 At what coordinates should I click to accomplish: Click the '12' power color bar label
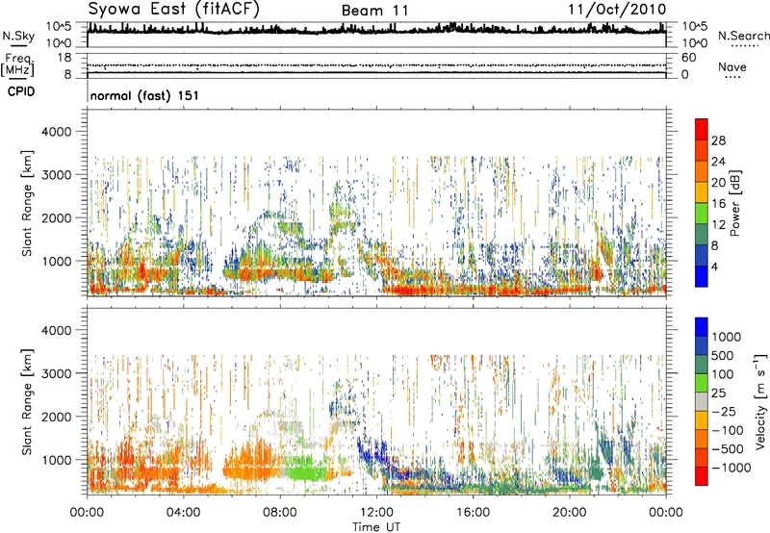(x=718, y=225)
